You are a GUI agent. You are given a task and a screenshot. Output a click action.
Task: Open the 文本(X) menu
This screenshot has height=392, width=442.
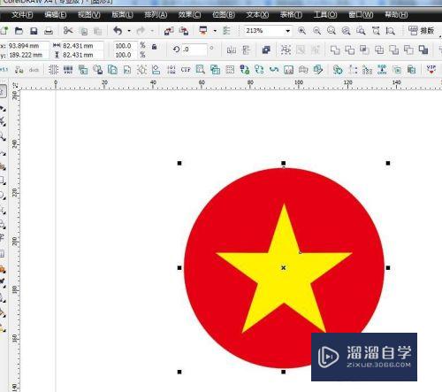[x=257, y=14]
